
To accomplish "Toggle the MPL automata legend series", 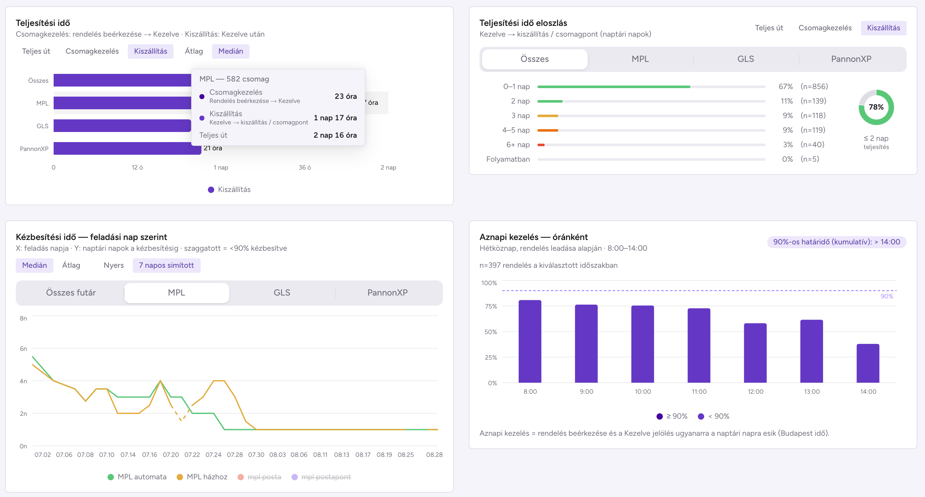I will click(x=137, y=477).
